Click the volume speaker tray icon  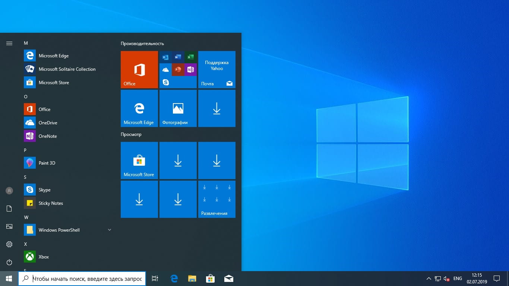coord(446,279)
